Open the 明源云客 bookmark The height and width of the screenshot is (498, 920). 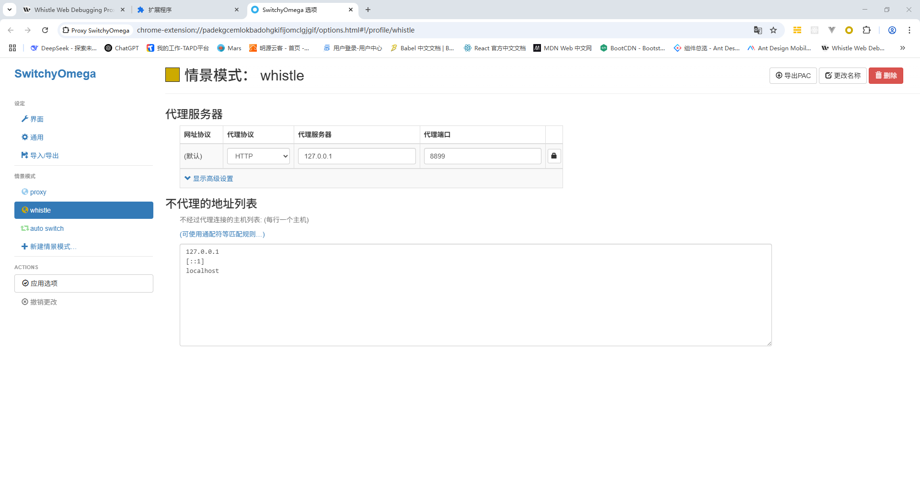[x=279, y=48]
